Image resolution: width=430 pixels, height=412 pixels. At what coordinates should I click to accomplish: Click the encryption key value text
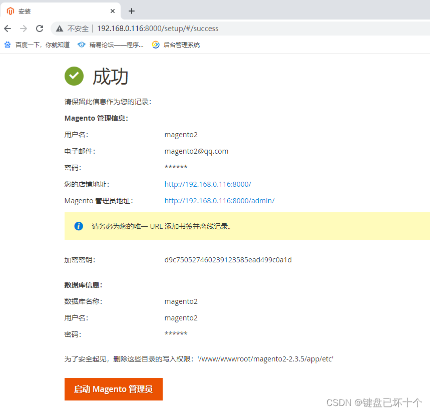coord(228,259)
